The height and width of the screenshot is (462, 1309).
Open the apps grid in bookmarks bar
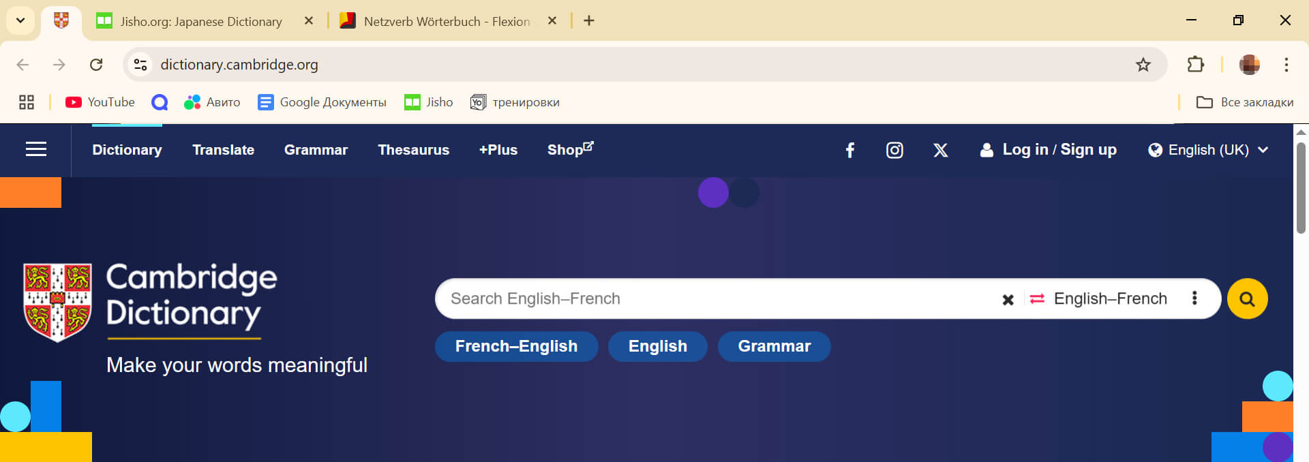27,102
